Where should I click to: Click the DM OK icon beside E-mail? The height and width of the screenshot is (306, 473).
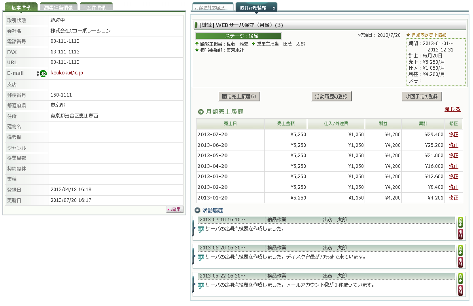tap(42, 73)
